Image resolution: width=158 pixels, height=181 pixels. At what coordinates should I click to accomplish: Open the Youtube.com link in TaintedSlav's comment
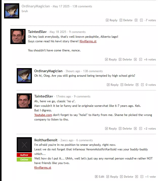(x=43, y=115)
